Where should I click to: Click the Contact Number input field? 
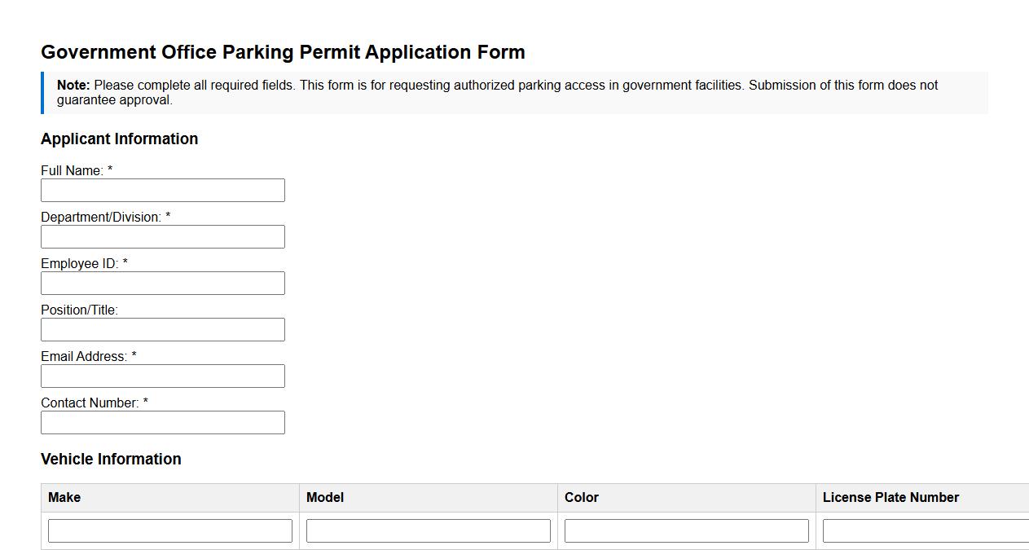coord(163,422)
